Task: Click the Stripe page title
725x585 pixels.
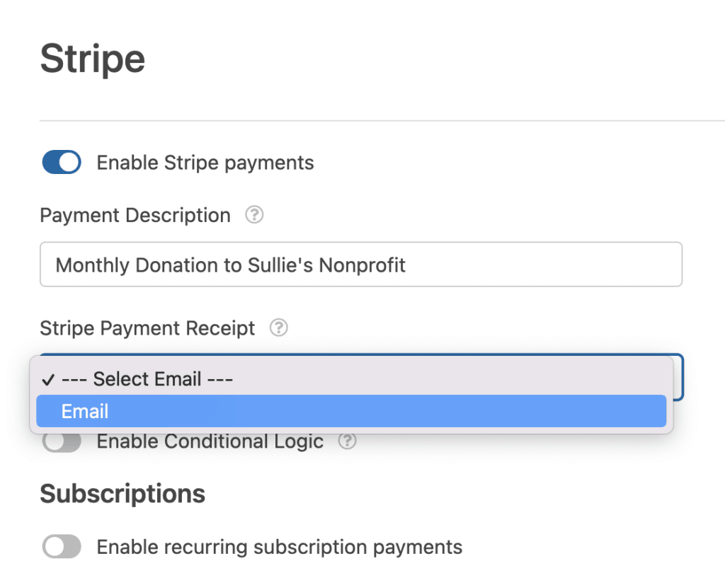Action: pyautogui.click(x=92, y=58)
